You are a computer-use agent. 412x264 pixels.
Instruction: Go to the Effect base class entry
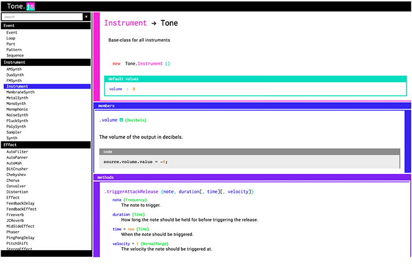point(13,197)
